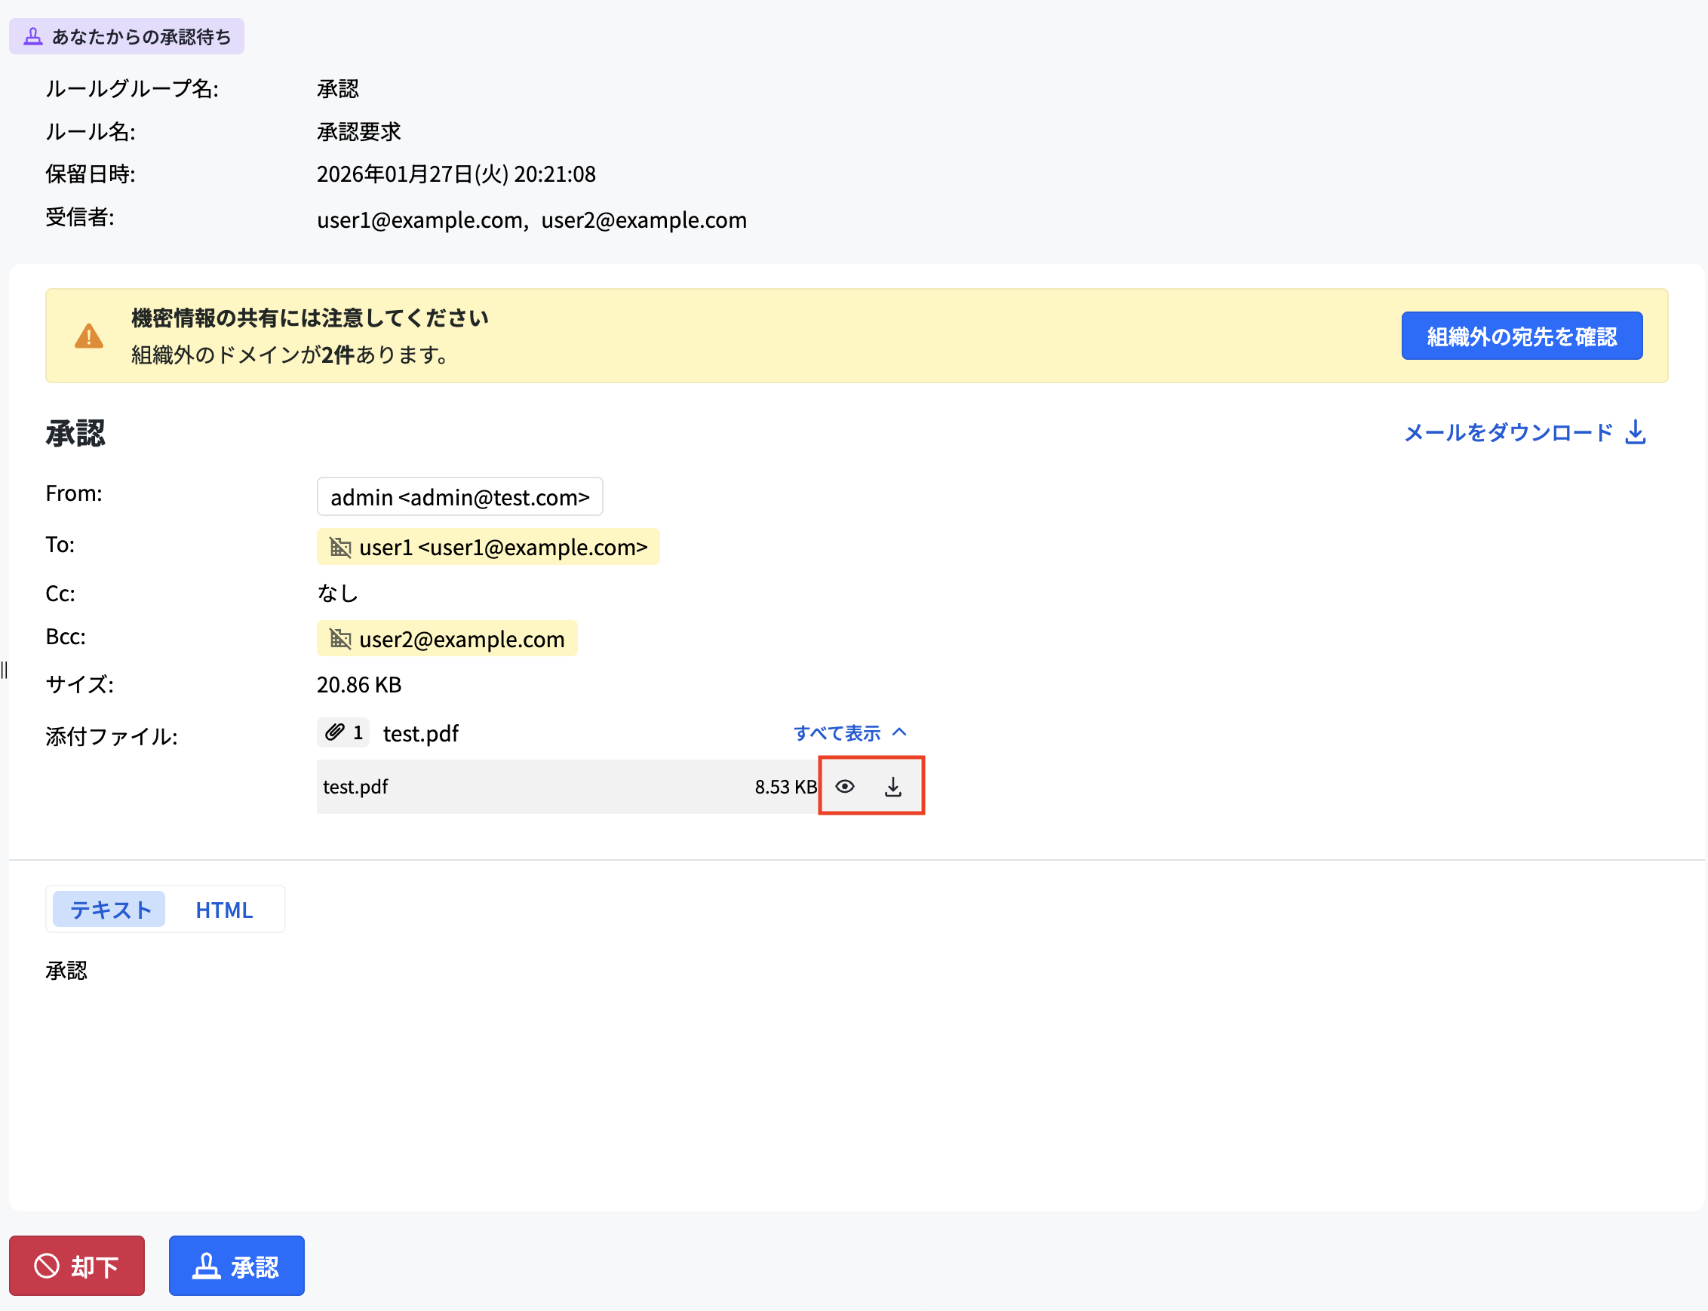This screenshot has height=1311, width=1708.
Task: Switch to the HTML tab
Action: click(224, 909)
